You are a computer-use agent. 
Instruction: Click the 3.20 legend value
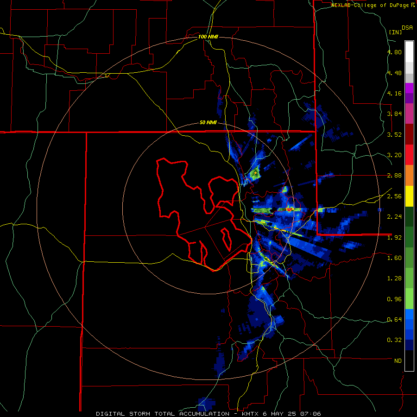394,155
